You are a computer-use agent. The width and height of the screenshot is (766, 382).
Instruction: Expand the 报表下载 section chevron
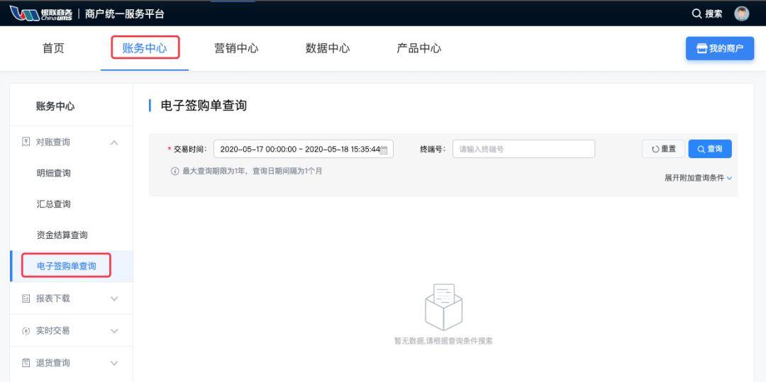pos(114,298)
